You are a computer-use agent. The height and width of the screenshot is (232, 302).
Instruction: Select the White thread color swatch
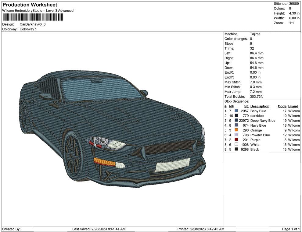click(x=236, y=145)
